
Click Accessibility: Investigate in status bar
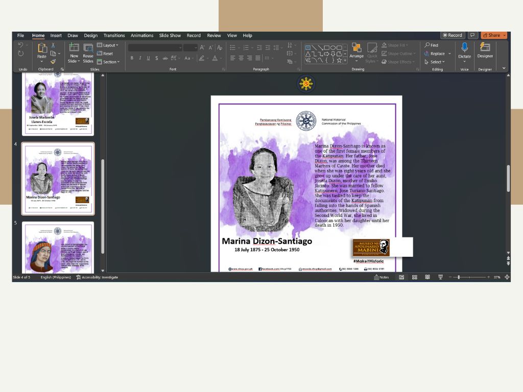(x=97, y=277)
